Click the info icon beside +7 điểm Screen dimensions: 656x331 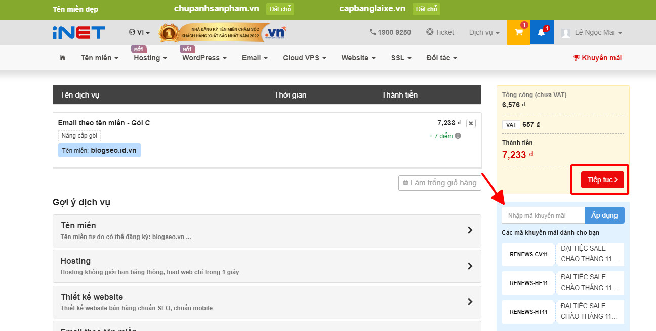(458, 136)
